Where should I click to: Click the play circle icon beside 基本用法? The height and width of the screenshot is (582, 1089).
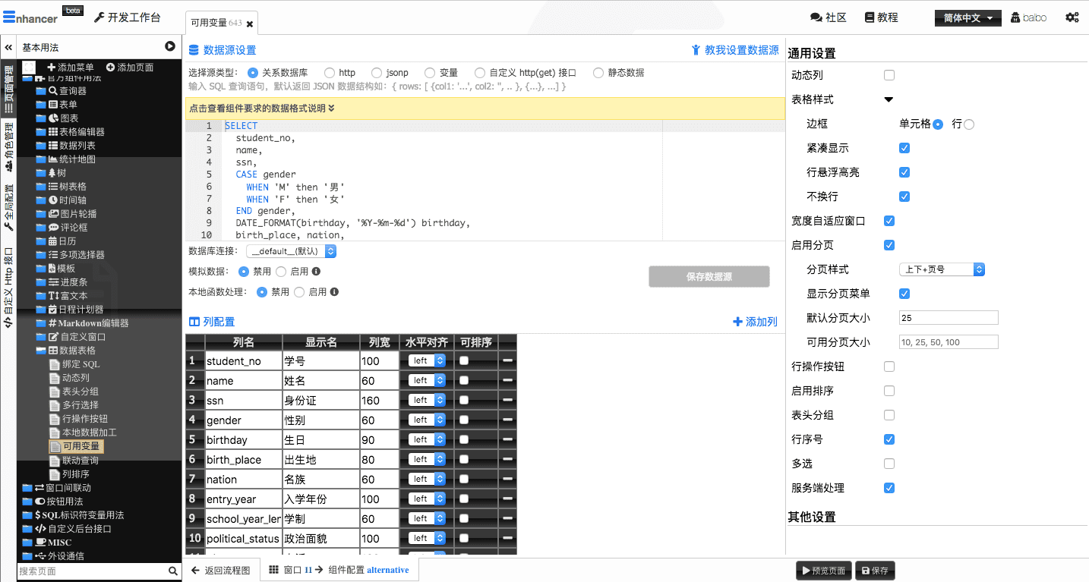point(170,47)
